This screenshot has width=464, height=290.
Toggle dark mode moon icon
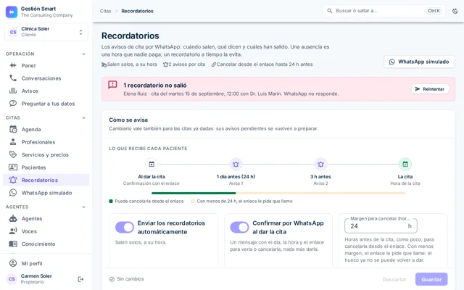tap(455, 11)
